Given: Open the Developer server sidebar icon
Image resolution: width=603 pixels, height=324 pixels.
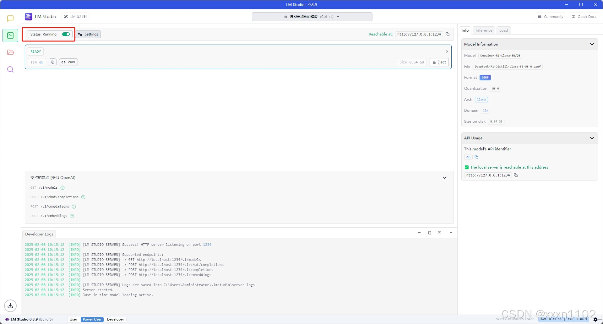Looking at the screenshot, I should pyautogui.click(x=10, y=35).
